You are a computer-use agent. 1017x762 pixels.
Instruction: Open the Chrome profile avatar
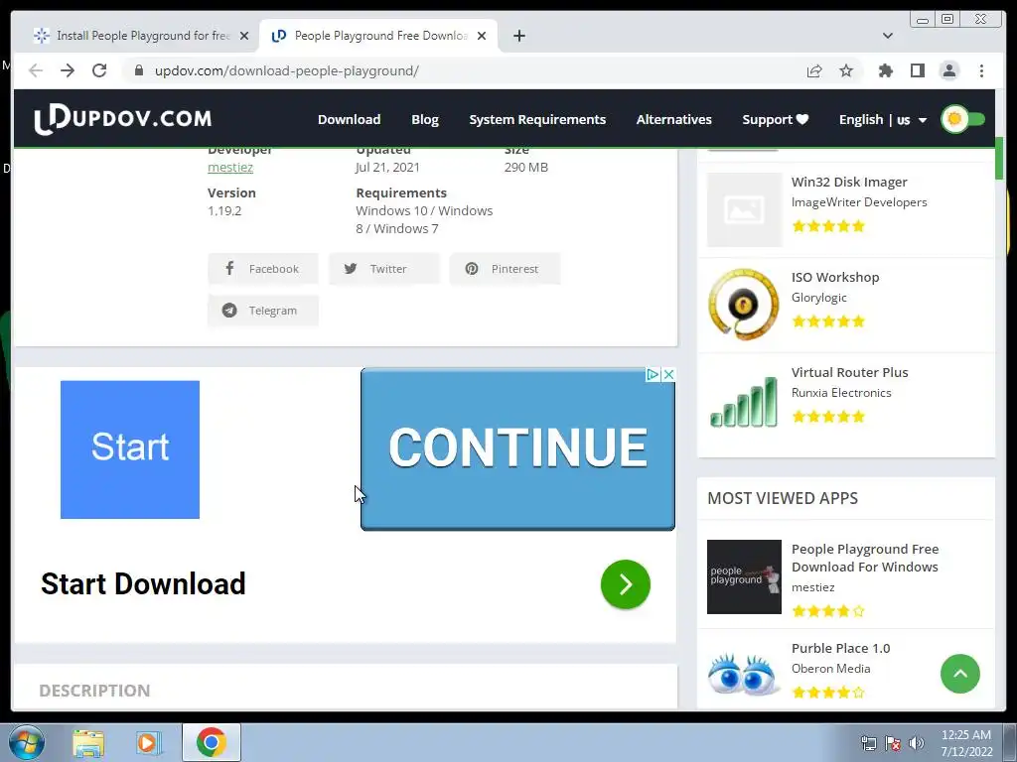click(x=948, y=70)
